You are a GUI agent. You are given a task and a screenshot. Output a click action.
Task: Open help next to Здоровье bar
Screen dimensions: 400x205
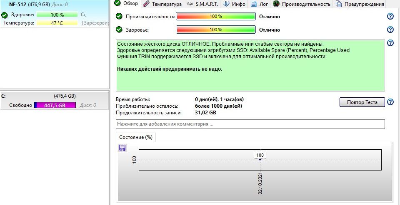(390, 30)
